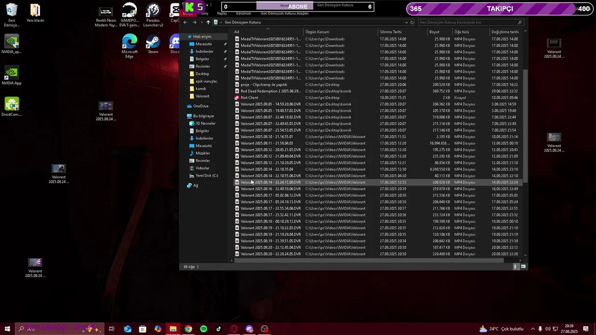Viewport: 596px width, 335px height.
Task: Open Yerel Disk (C:) in sidebar
Action: [x=207, y=175]
